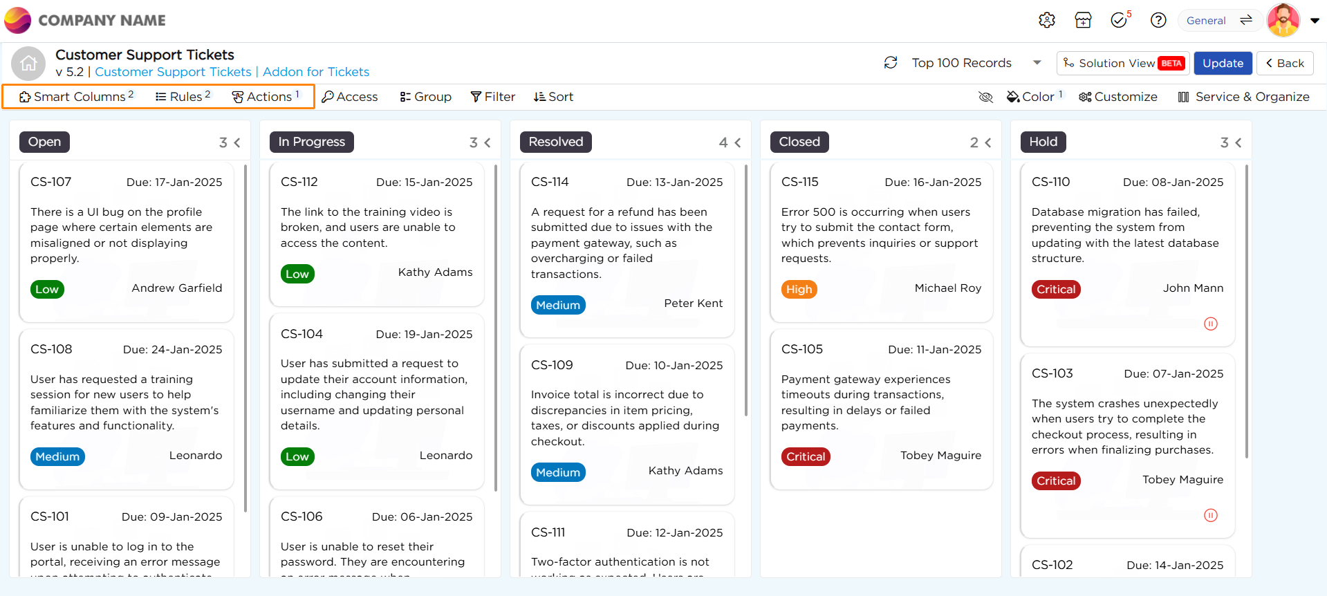Screen dimensions: 1327x596
Task: Collapse the Resolved column chevron
Action: [738, 142]
